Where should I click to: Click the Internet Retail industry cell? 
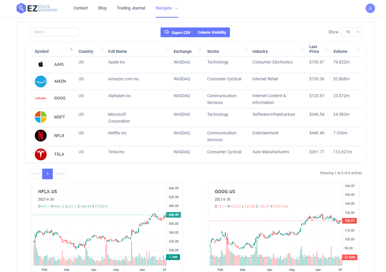(x=265, y=79)
